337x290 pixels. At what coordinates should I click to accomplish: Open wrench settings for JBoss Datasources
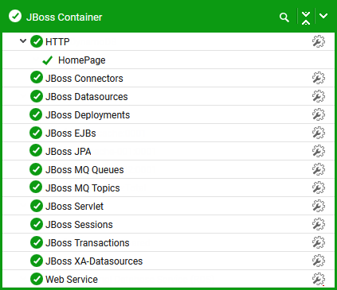pyautogui.click(x=319, y=96)
